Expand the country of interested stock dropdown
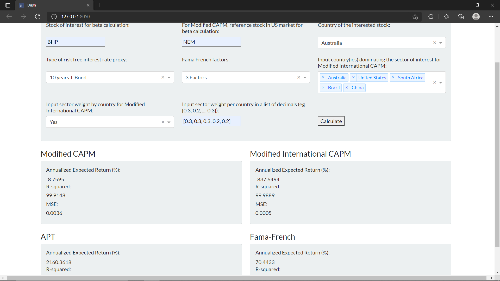The image size is (500, 281). (441, 43)
